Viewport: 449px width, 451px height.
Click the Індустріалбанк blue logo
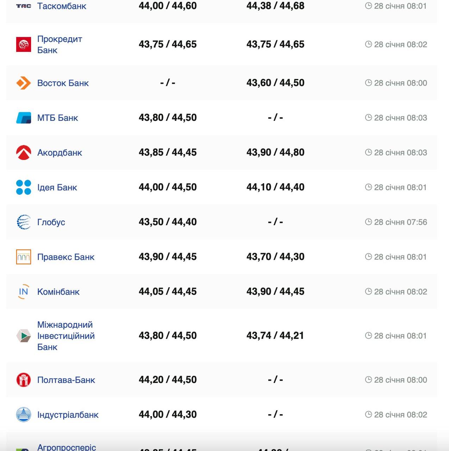(x=24, y=415)
